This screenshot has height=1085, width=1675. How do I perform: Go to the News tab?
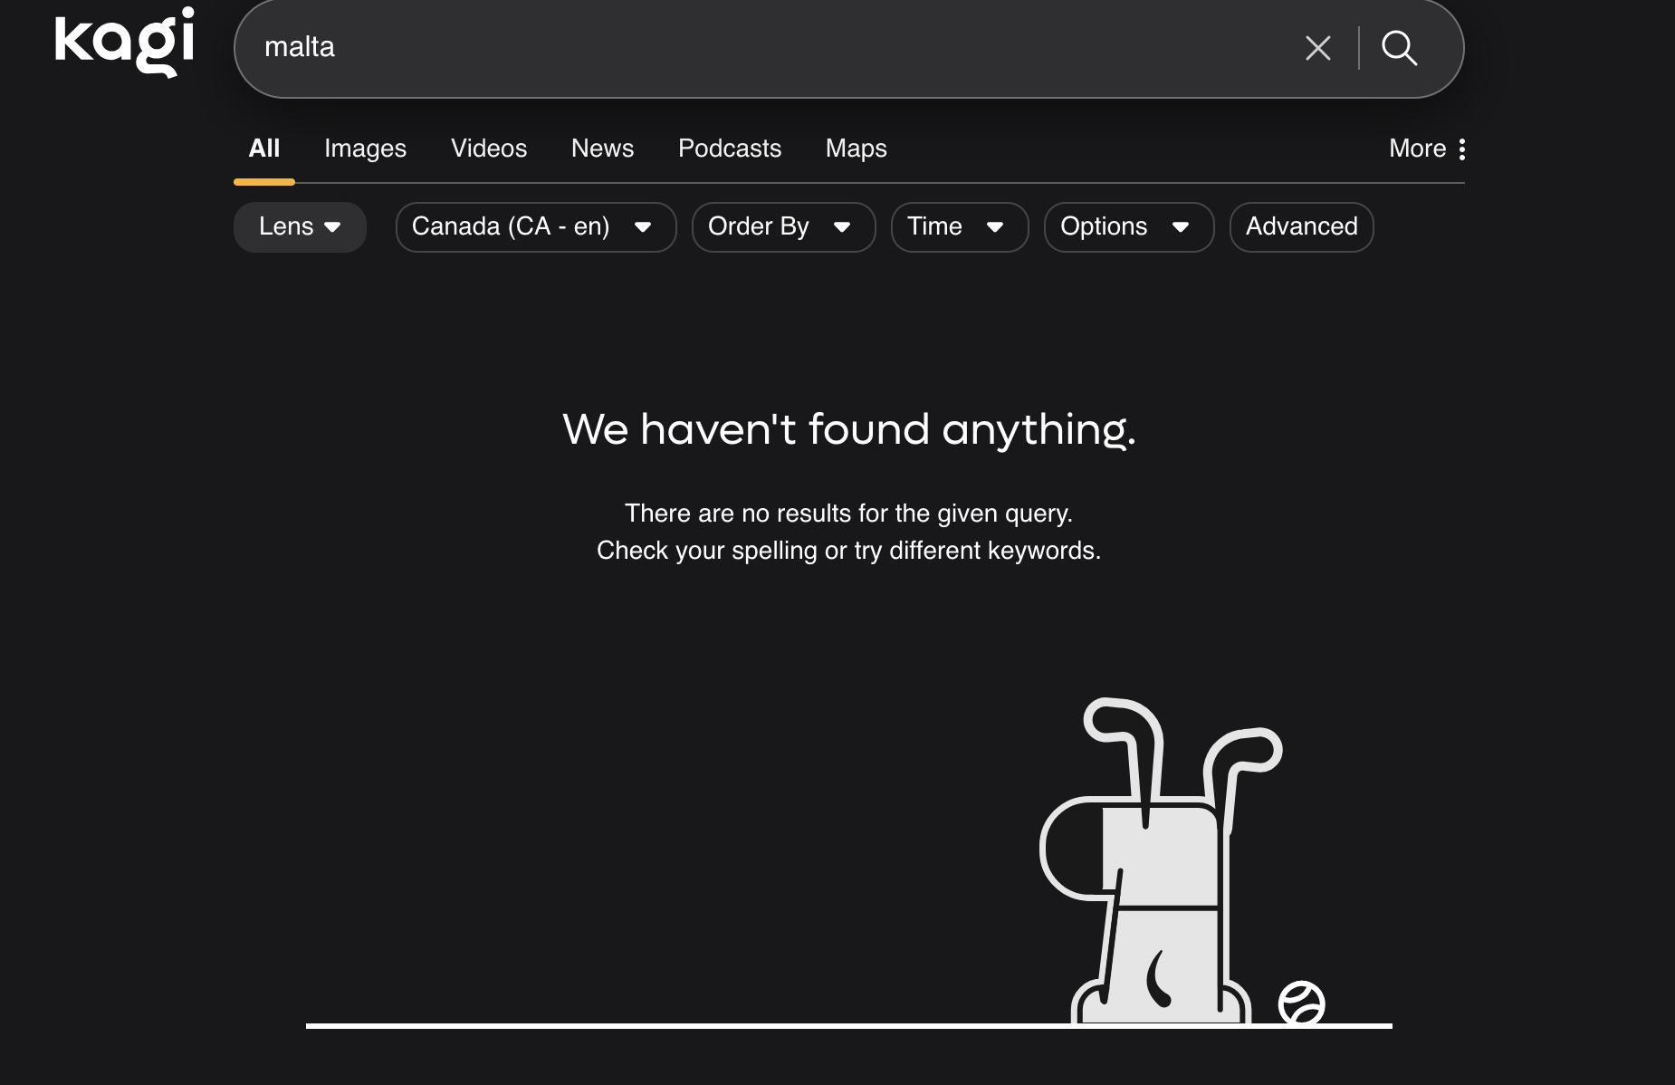point(602,149)
